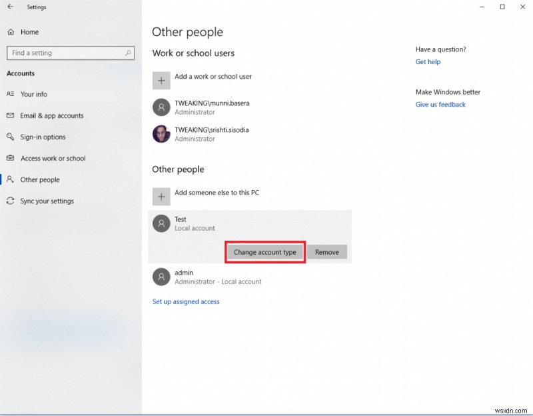Select the admin local account entry
Image resolution: width=533 pixels, height=416 pixels.
point(213,277)
